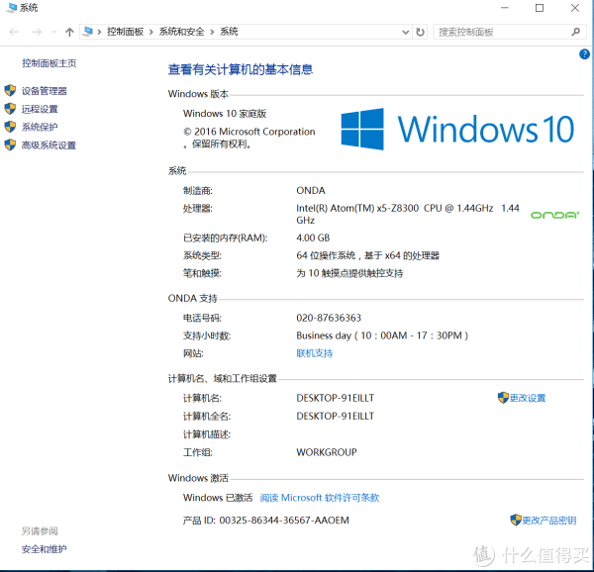The height and width of the screenshot is (572, 594).
Task: Select the Windows 已激活 status text
Action: [x=218, y=498]
